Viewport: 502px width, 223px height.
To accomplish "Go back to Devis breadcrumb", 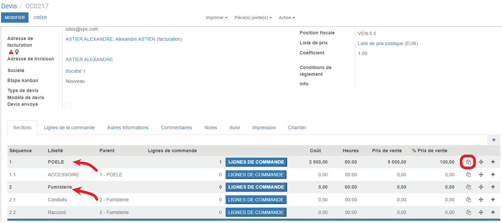I will pyautogui.click(x=9, y=6).
